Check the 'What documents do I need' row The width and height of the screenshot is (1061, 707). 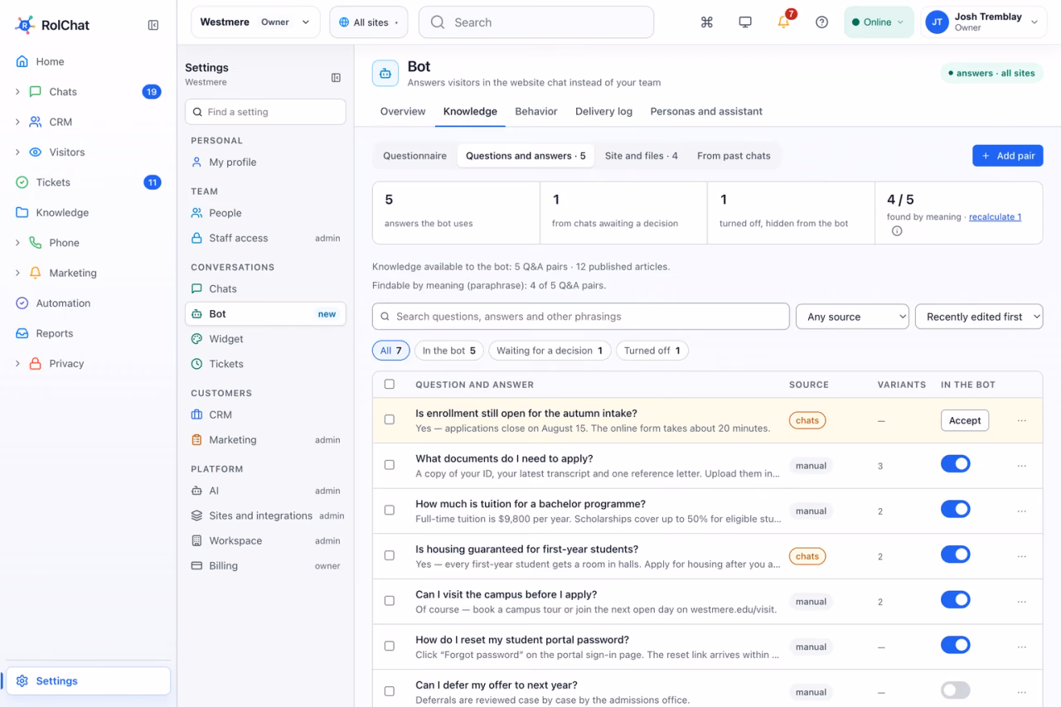pos(390,465)
